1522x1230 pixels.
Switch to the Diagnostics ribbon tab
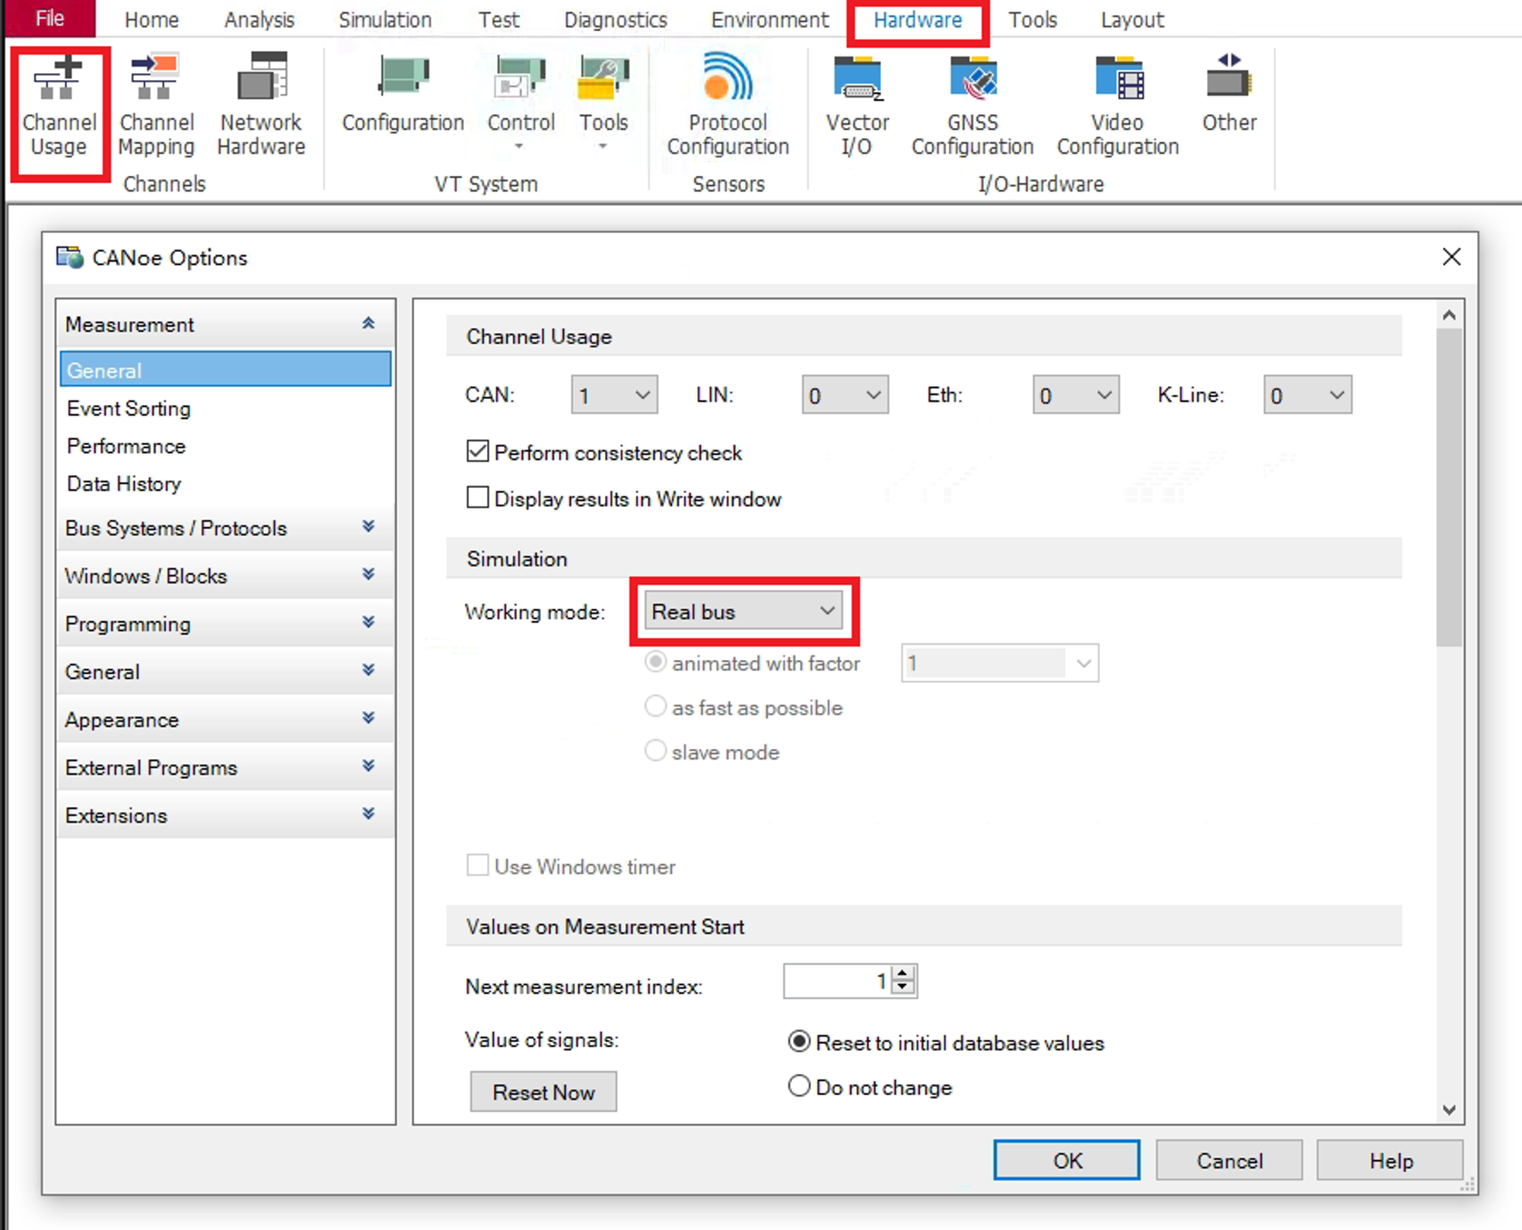pyautogui.click(x=616, y=19)
